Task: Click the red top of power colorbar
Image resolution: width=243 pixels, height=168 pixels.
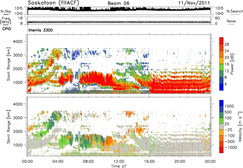Action: click(221, 41)
